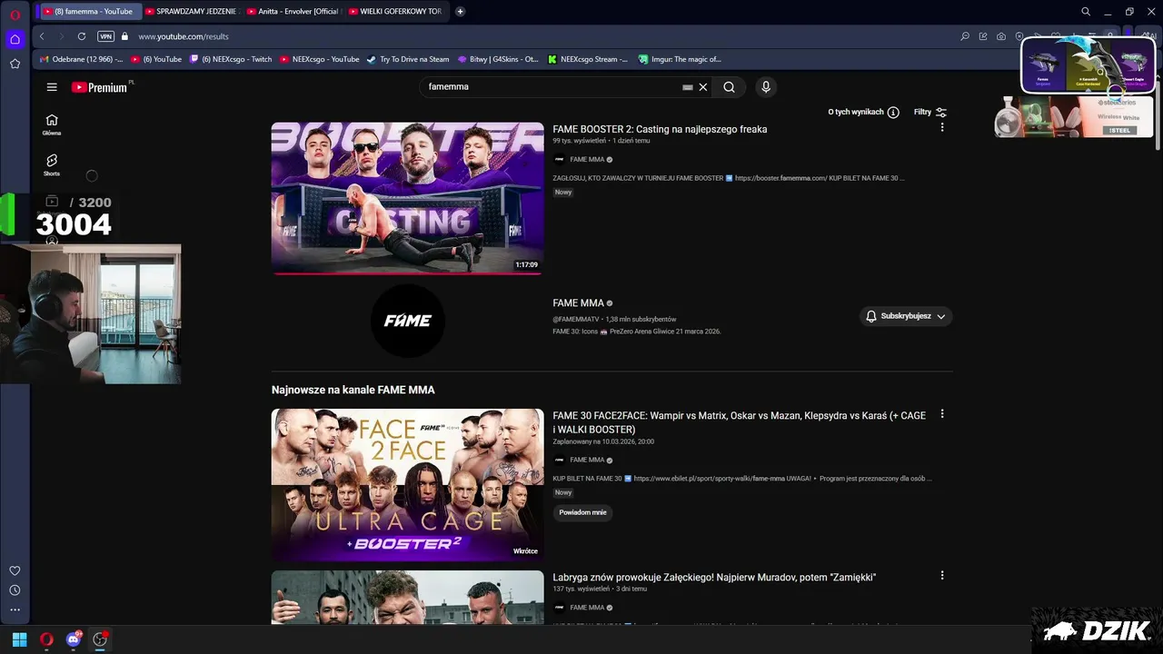
Task: Open Shorts from the YouTube sidebar
Action: 52,164
